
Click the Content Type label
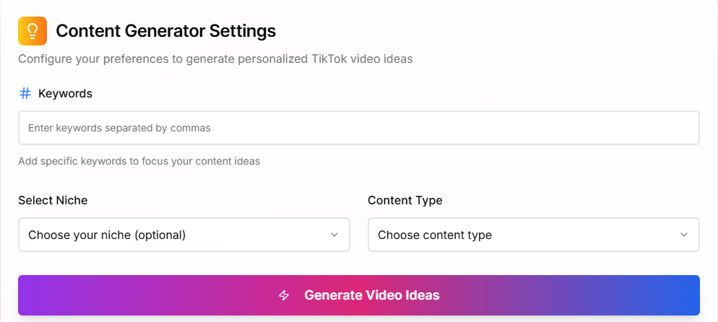[x=405, y=200]
